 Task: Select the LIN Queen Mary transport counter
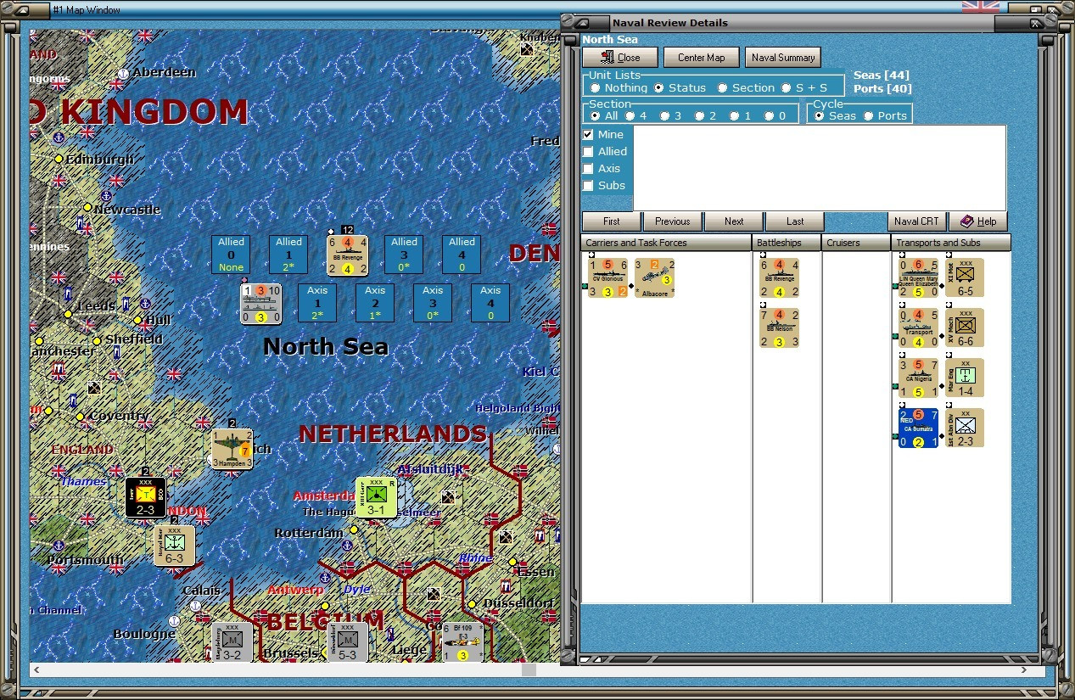point(919,277)
